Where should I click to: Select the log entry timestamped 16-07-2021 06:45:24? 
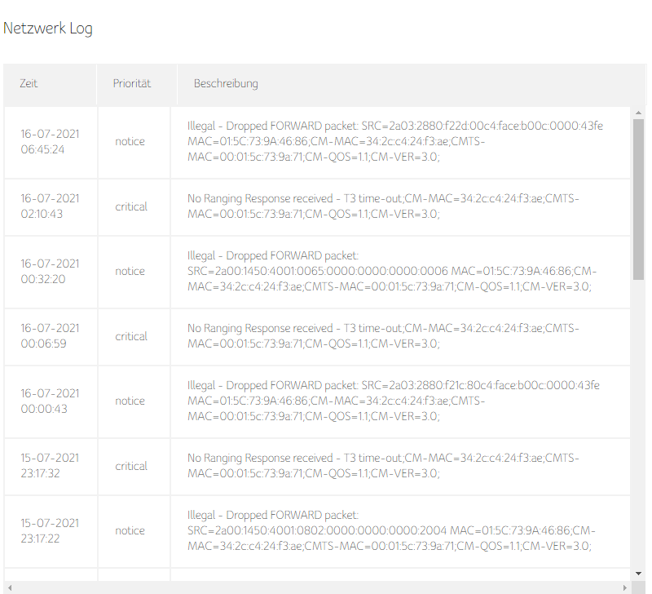317,142
